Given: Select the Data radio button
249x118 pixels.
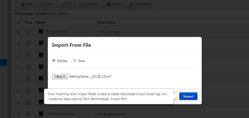Looking at the screenshot, I should (x=75, y=61).
